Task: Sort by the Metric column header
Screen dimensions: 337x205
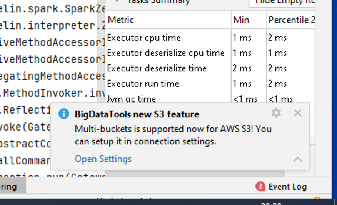Action: (x=121, y=20)
